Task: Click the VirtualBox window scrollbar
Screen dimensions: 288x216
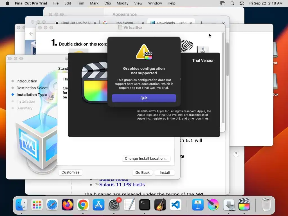Action: pos(223,78)
